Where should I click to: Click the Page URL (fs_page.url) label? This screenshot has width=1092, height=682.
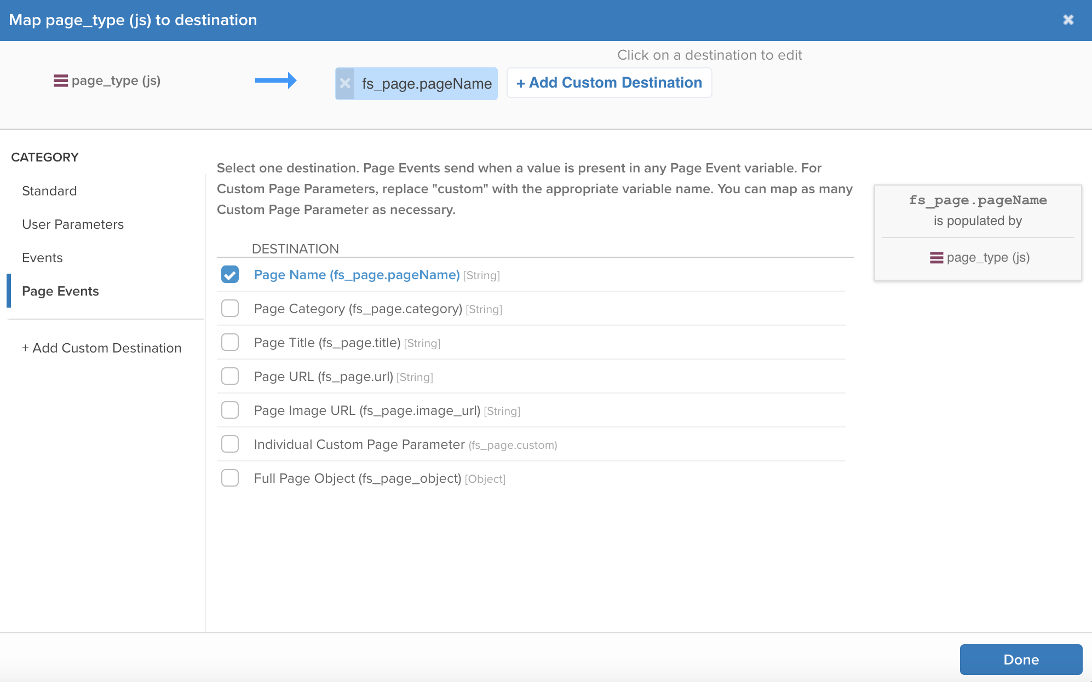323,377
